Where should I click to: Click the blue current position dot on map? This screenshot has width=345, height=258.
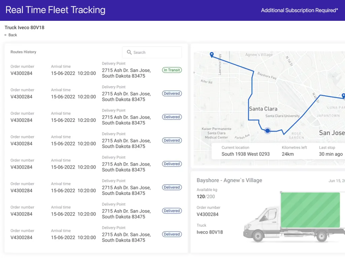tap(268, 131)
